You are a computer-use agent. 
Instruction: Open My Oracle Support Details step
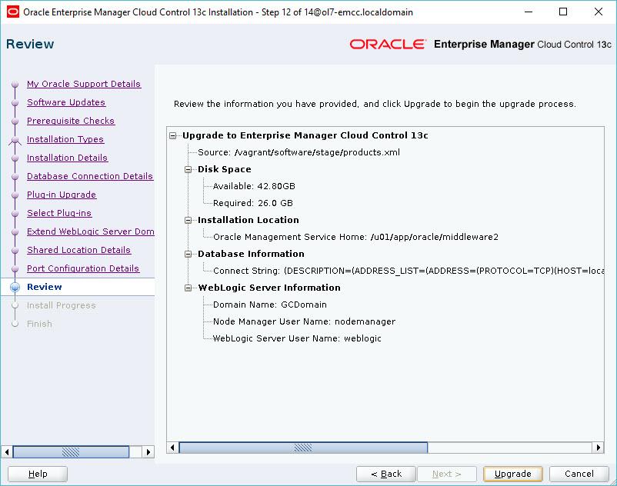pyautogui.click(x=84, y=84)
